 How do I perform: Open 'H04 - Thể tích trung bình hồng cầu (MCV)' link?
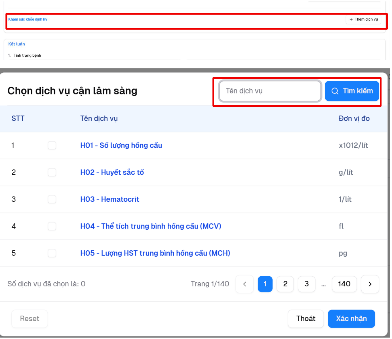point(151,226)
